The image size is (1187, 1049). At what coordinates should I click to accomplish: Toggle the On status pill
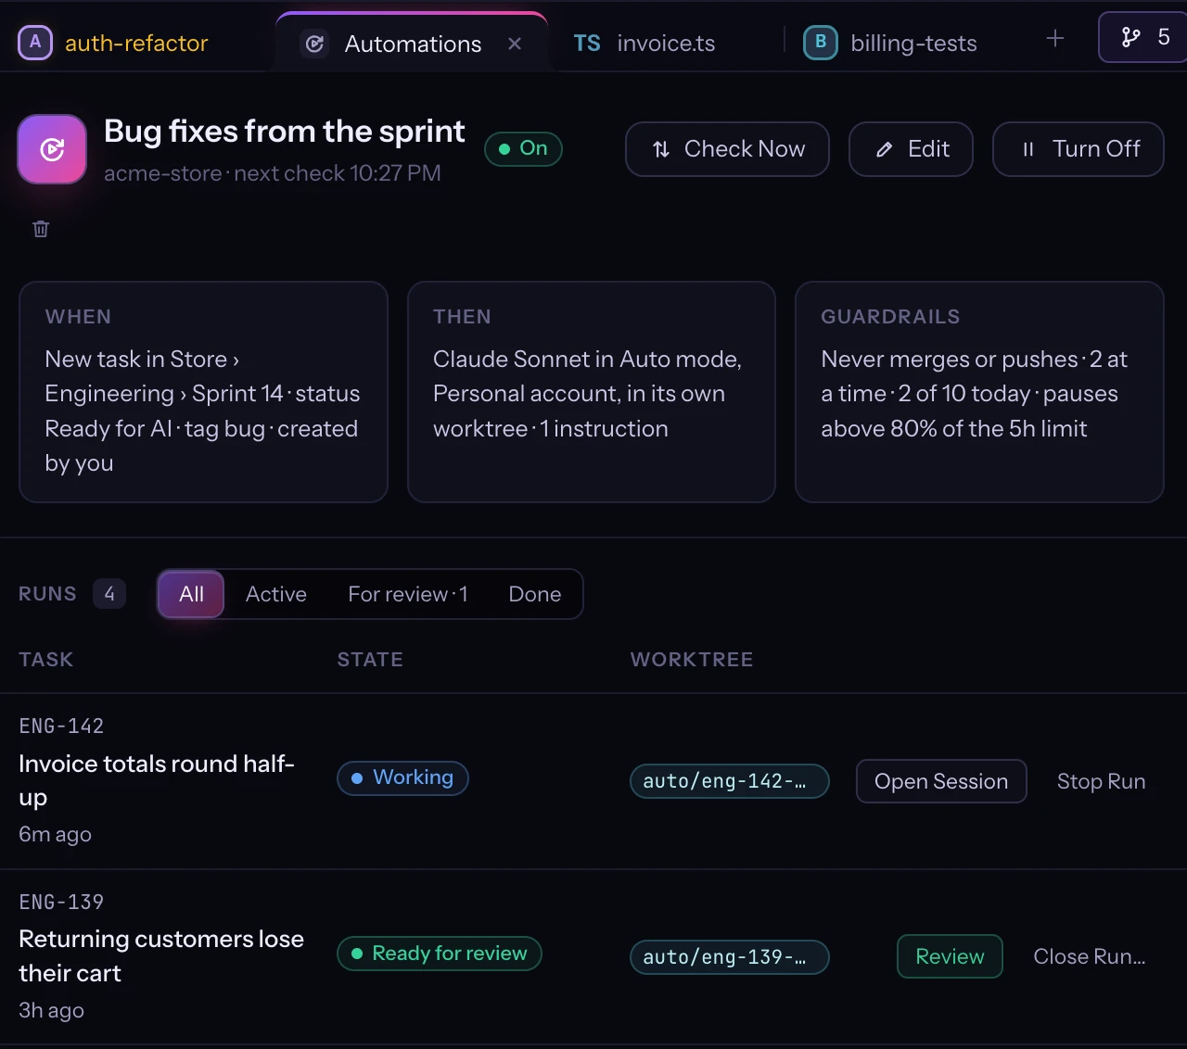point(523,148)
